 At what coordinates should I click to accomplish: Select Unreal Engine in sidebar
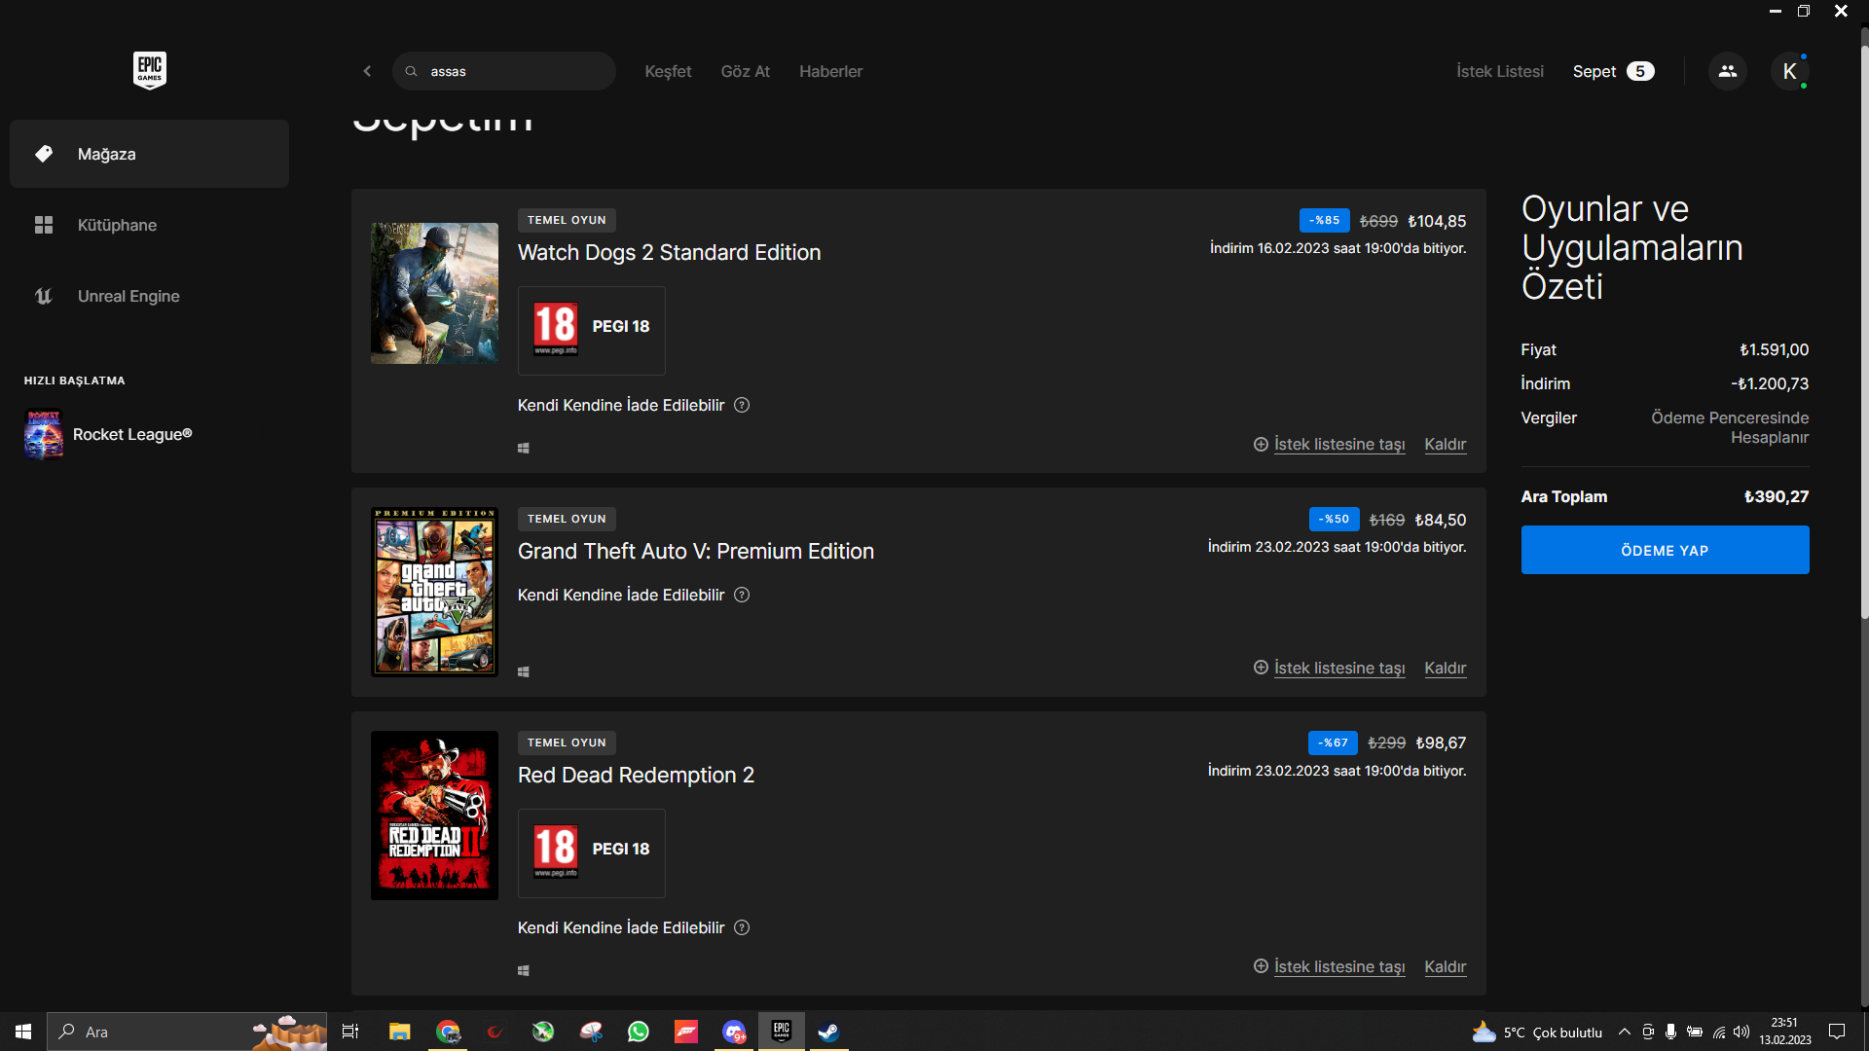(149, 296)
